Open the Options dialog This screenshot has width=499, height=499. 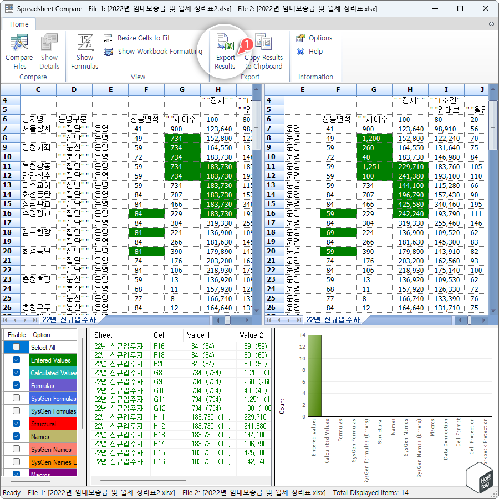[314, 38]
